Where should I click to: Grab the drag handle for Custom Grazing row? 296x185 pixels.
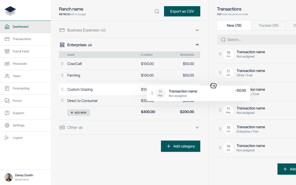(x=62, y=89)
